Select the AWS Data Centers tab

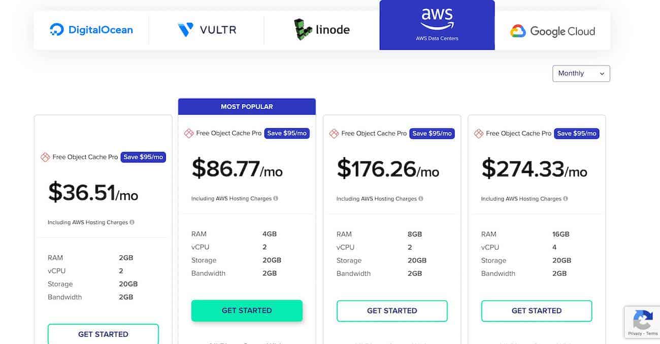pyautogui.click(x=437, y=25)
